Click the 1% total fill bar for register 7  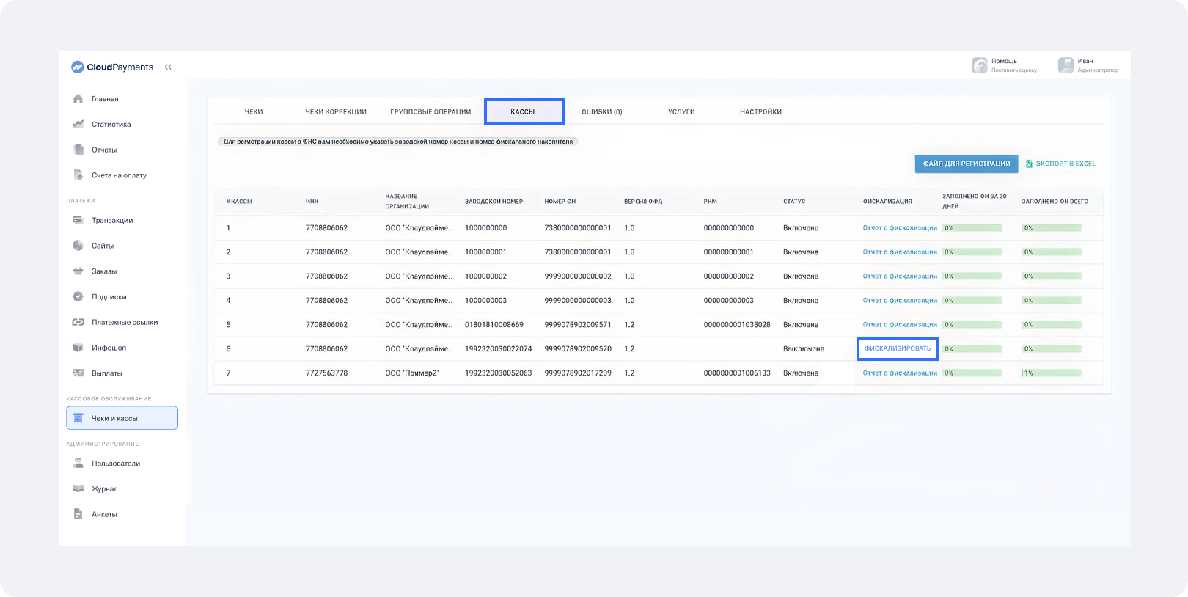tap(1051, 373)
